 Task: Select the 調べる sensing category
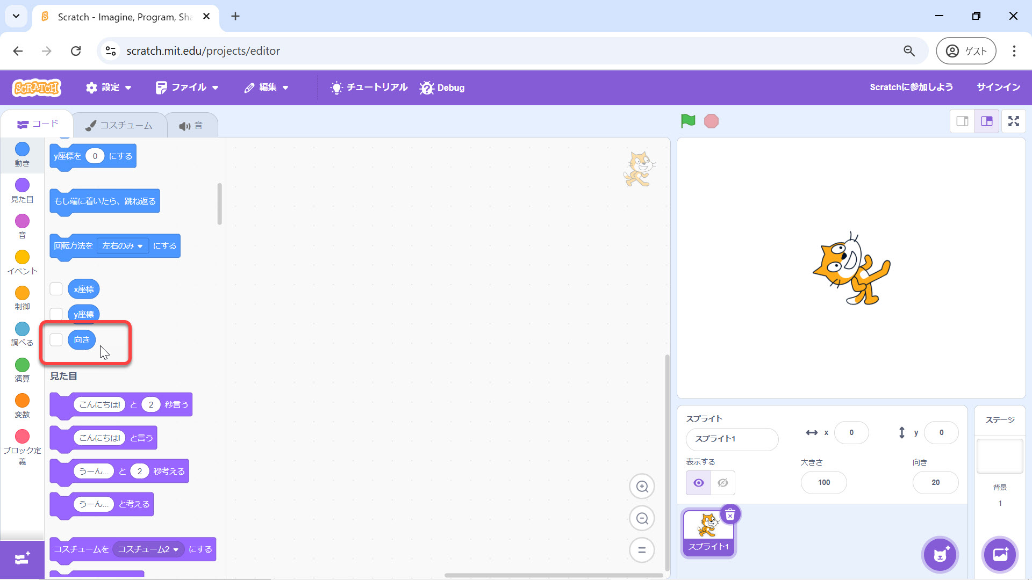point(22,334)
